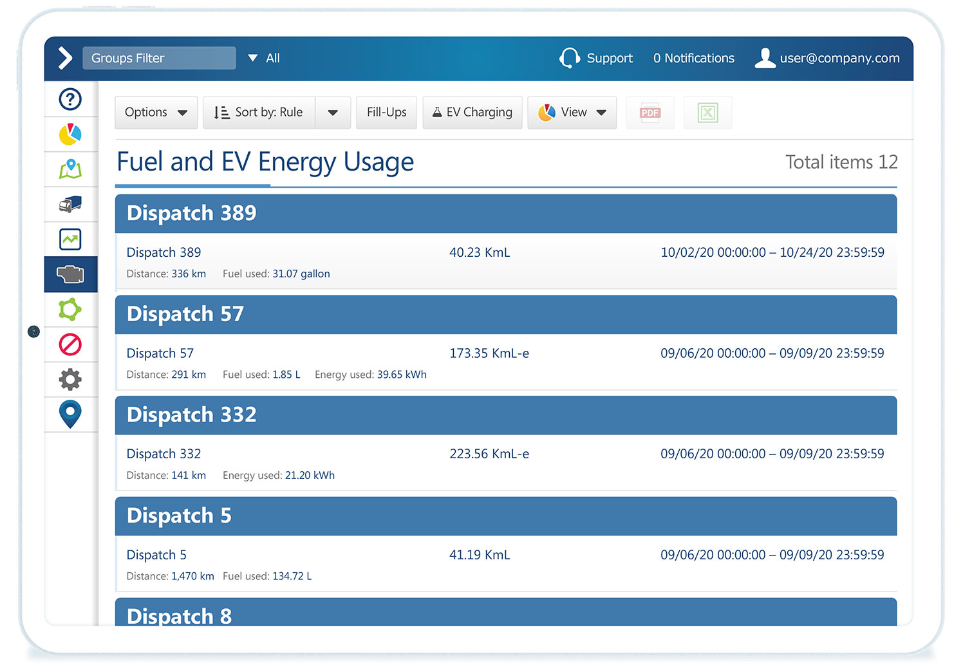Viewport: 963px width, 672px height.
Task: Click the EV Charging button
Action: [472, 113]
